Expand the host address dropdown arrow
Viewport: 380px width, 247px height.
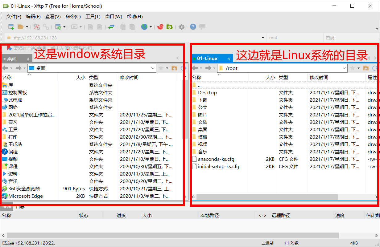pyautogui.click(x=263, y=38)
